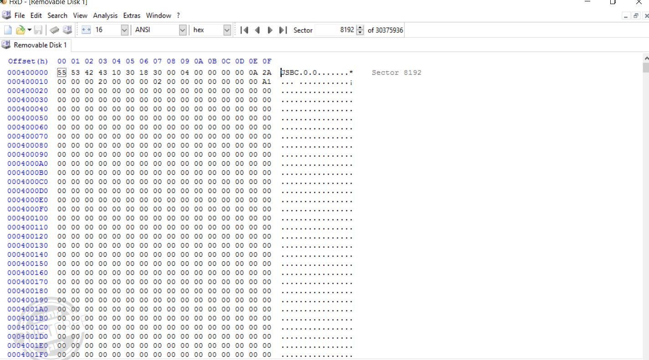The height and width of the screenshot is (360, 649).
Task: Go to the next sector
Action: click(x=270, y=30)
